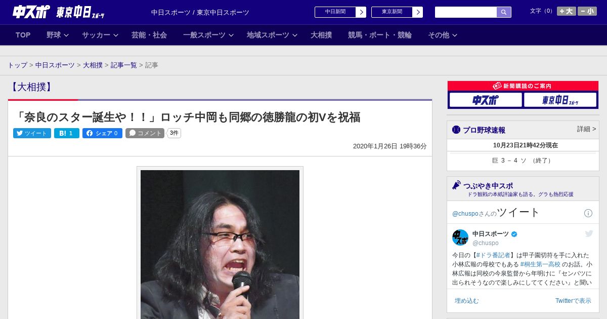Open the @chuspo tweets link
Viewport: 607px width, 319px height.
coord(465,214)
